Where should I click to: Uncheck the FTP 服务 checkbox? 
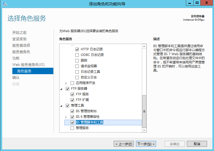(72, 94)
